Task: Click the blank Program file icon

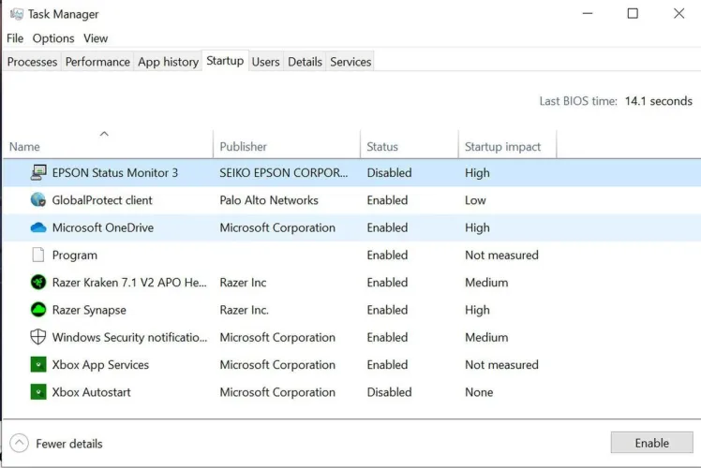Action: 38,255
